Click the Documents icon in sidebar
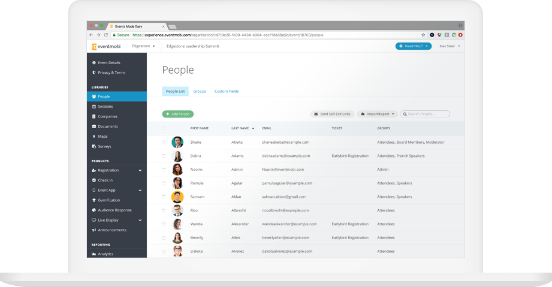The image size is (552, 287). pos(93,126)
